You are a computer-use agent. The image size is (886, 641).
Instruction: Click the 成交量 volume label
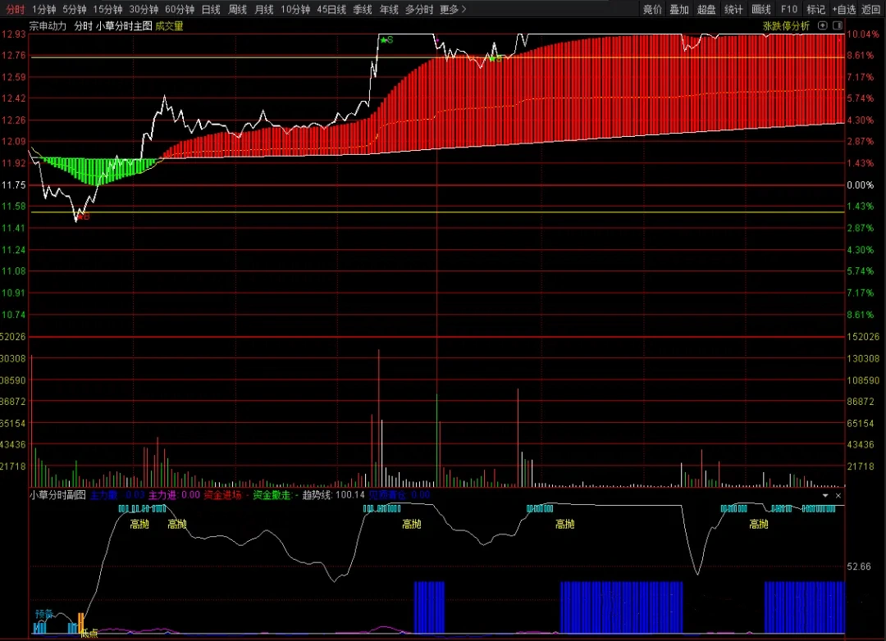click(x=169, y=25)
